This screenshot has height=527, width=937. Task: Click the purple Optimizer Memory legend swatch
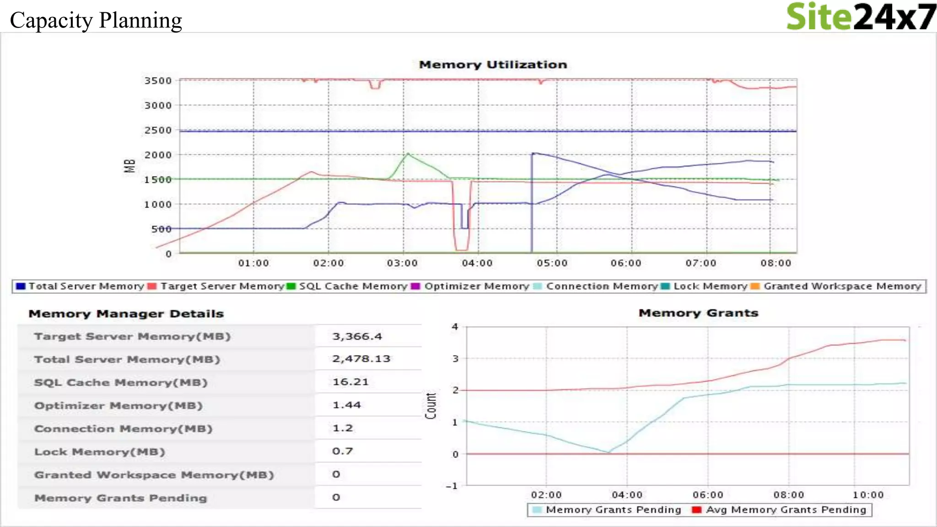(x=415, y=286)
